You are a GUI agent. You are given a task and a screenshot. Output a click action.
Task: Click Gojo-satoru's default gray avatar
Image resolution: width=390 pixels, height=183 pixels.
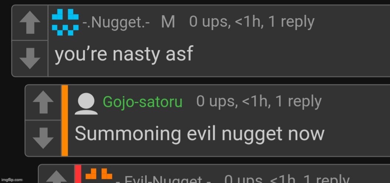(86, 104)
